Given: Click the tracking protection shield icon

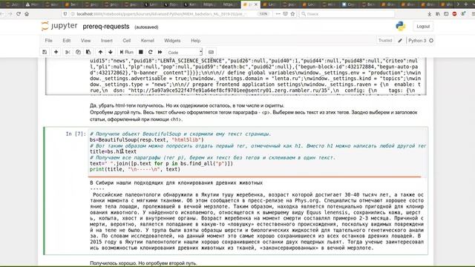Looking at the screenshot, I should (x=65, y=14).
